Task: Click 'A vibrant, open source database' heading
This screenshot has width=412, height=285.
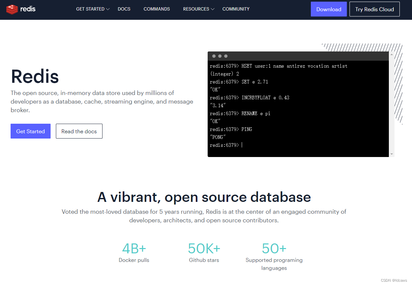Action: [x=204, y=197]
